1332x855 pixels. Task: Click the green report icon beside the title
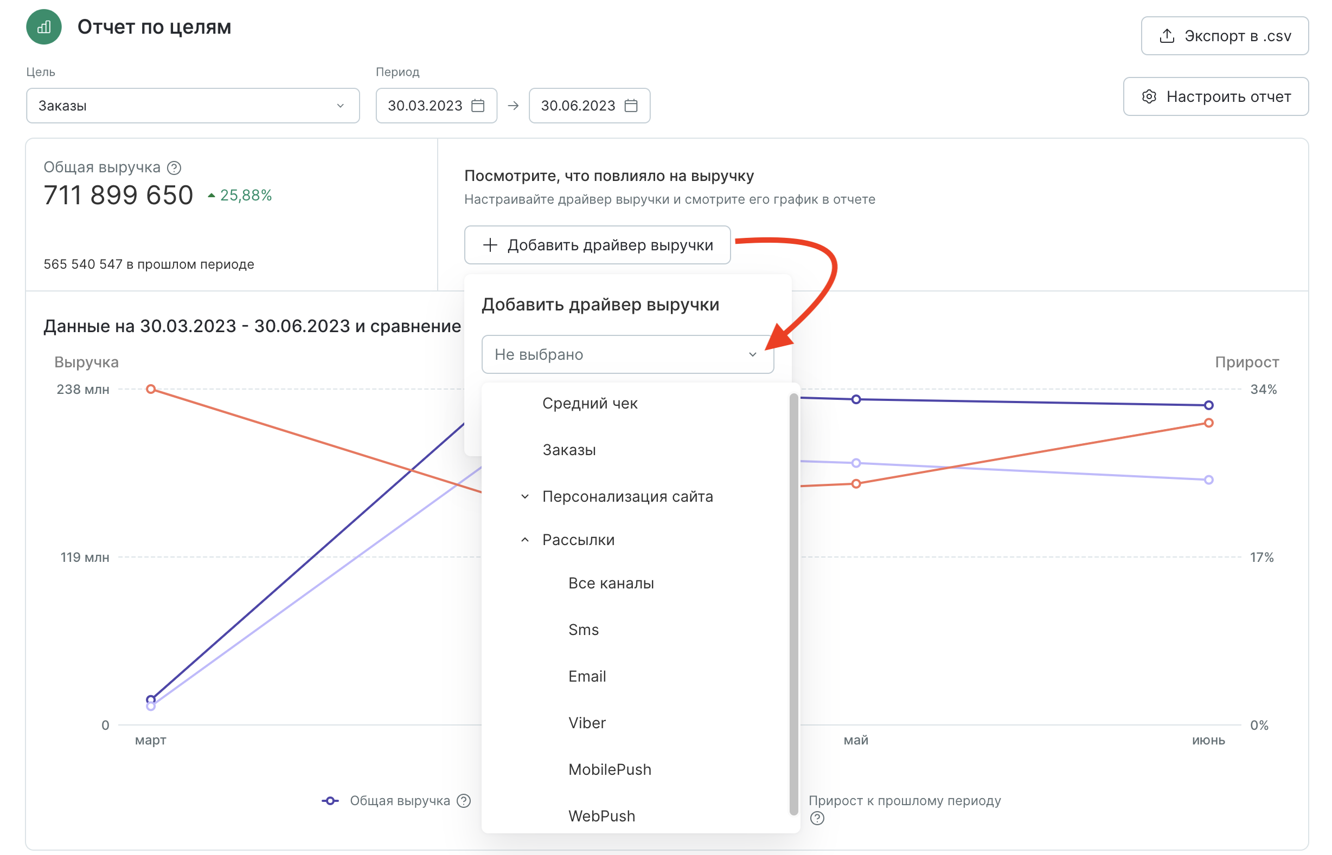[x=44, y=27]
